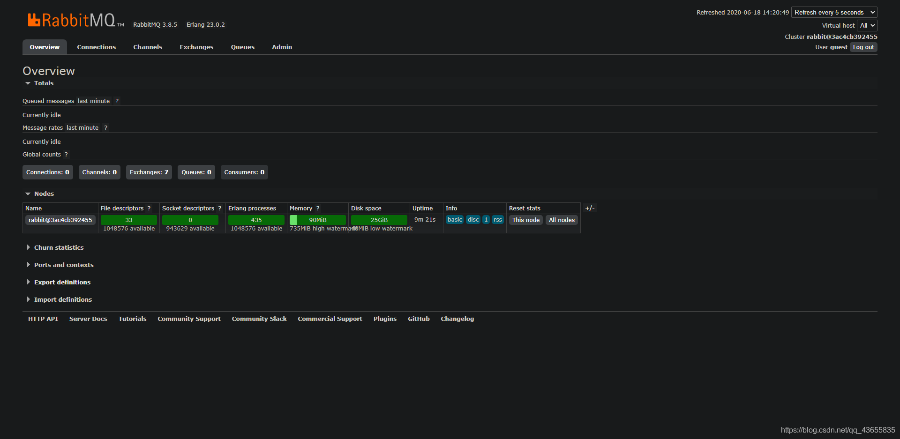Click the 943629 available text
This screenshot has width=900, height=439.
pos(190,228)
